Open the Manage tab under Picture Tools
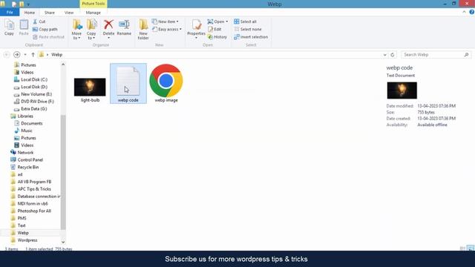Screen dimensions: 475x267 [93, 13]
